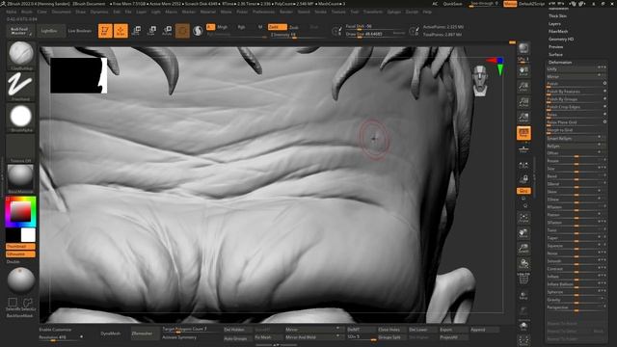Select the Edit mode button in toolbar
This screenshot has height=347, width=617.
[x=105, y=31]
